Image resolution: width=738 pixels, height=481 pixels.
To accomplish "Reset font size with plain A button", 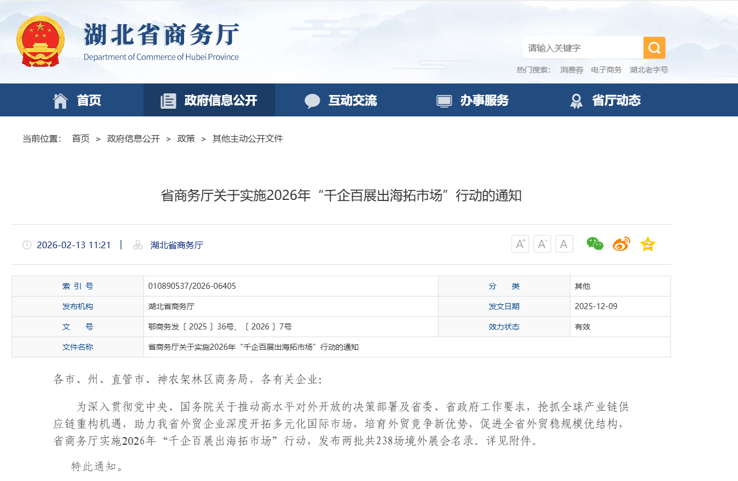I will point(564,244).
